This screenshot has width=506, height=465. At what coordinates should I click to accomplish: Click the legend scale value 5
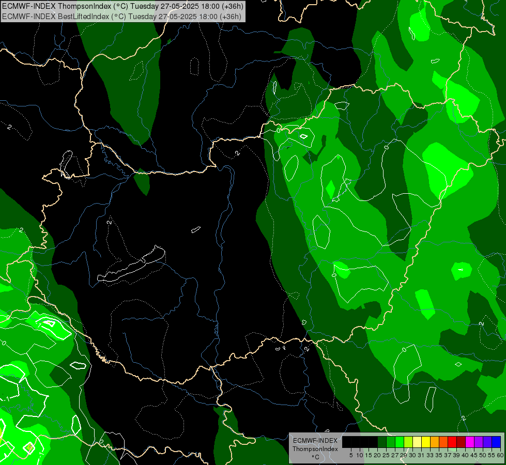(351, 455)
